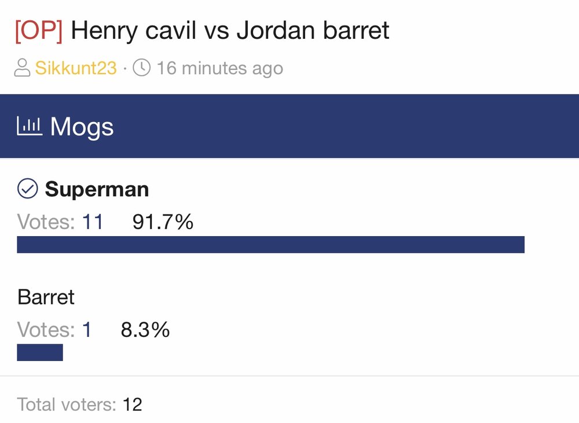The height and width of the screenshot is (423, 579).
Task: Open Sikkunt23's profile via the username
Action: tap(76, 68)
